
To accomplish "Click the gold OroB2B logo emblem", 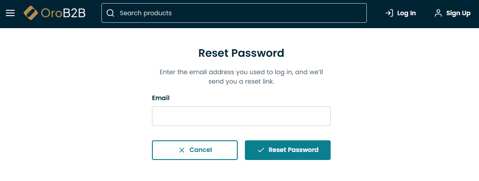I will click(31, 13).
